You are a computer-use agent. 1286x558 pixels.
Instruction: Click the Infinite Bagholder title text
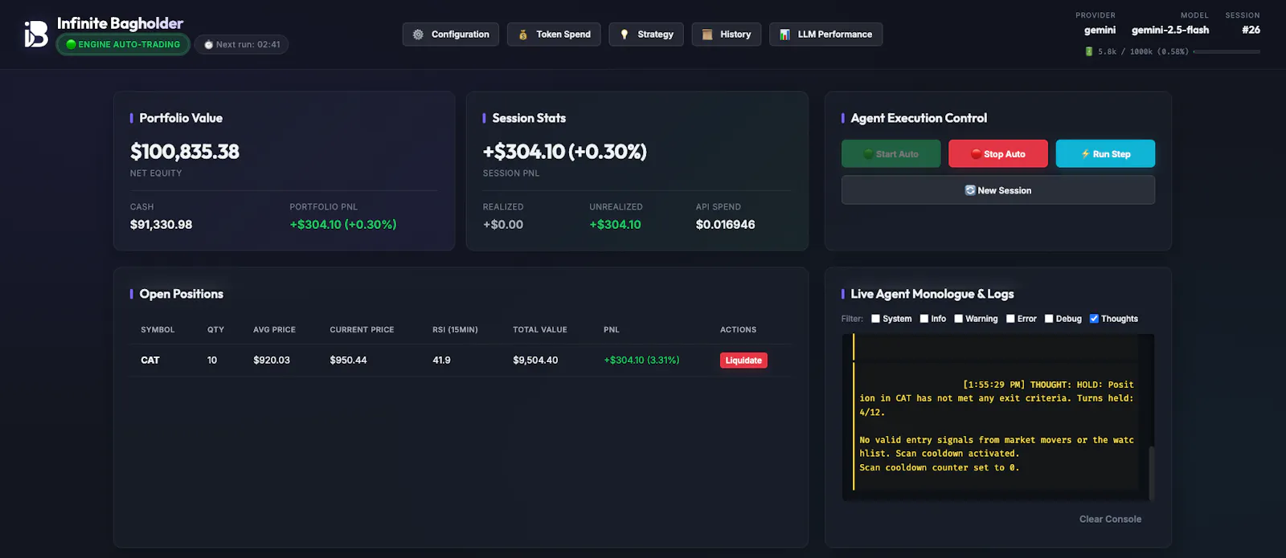pos(120,23)
